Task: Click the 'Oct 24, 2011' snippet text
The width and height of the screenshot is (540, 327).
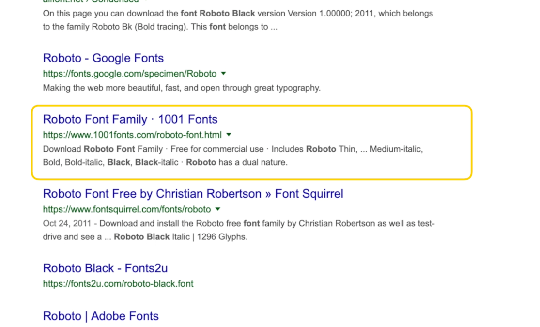Action: click(x=239, y=230)
